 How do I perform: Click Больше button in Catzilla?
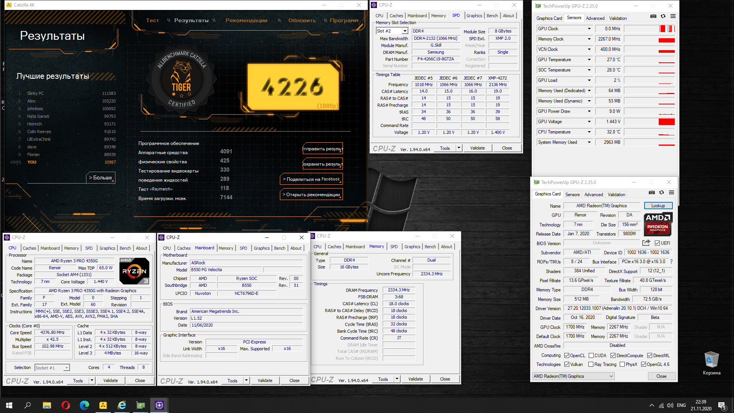click(101, 178)
